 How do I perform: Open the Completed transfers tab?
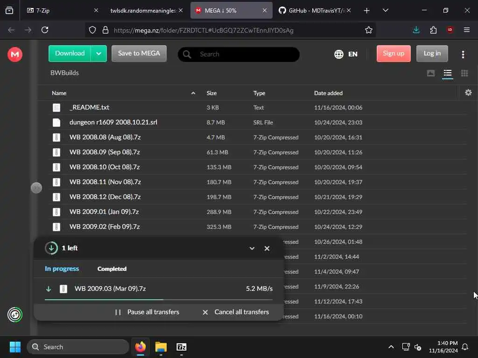click(x=112, y=269)
